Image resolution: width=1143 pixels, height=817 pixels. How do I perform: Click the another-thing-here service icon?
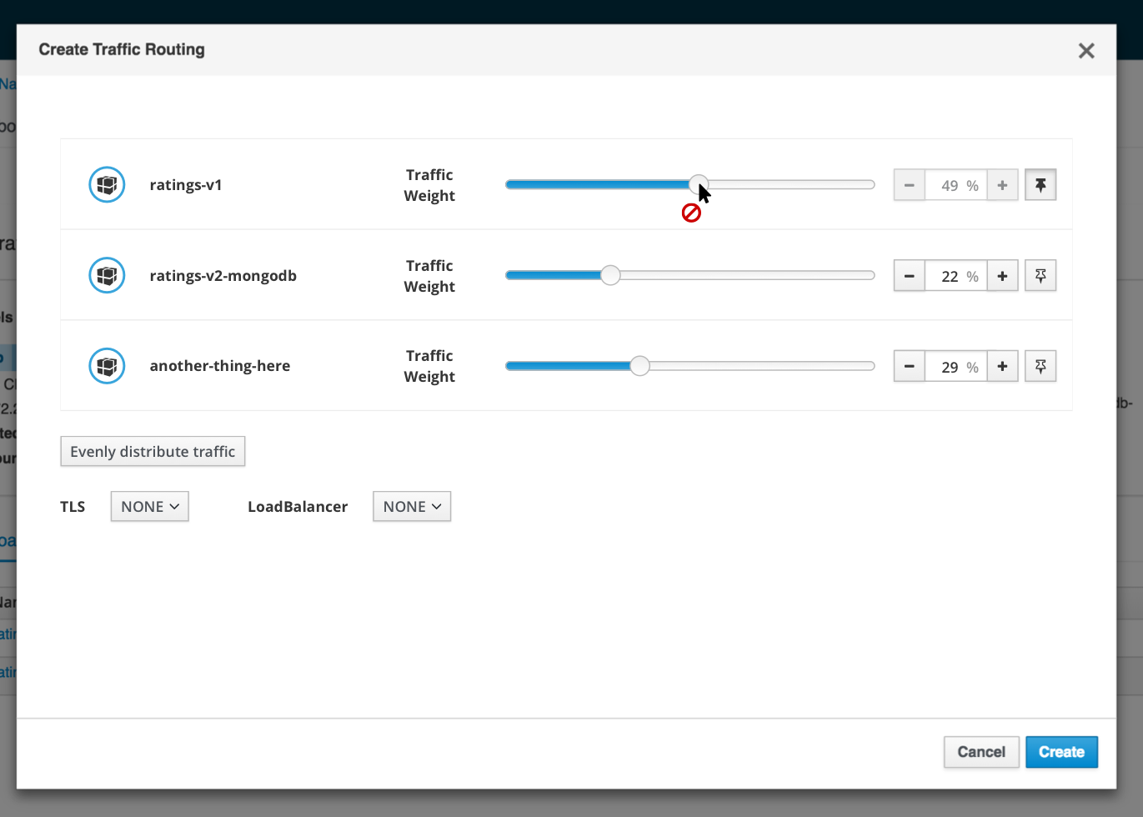107,366
